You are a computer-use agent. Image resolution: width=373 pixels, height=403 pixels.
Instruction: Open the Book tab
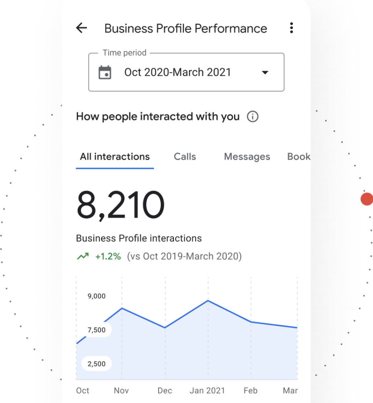click(299, 156)
